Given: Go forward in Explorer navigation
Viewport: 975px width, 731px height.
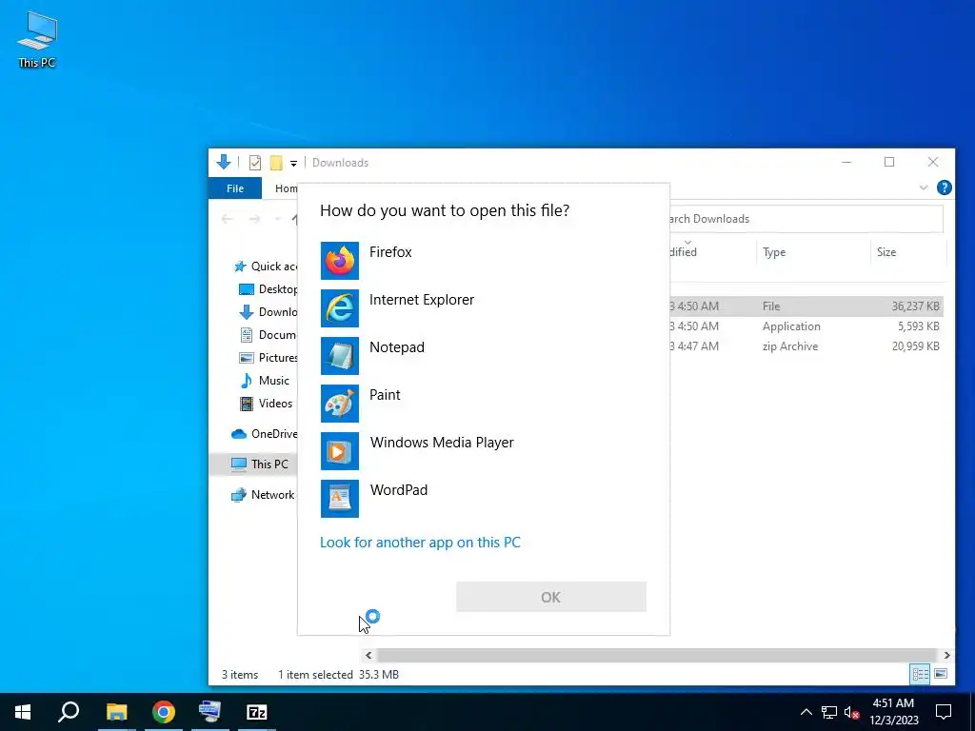Looking at the screenshot, I should [254, 219].
